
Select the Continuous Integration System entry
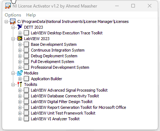point(58,50)
